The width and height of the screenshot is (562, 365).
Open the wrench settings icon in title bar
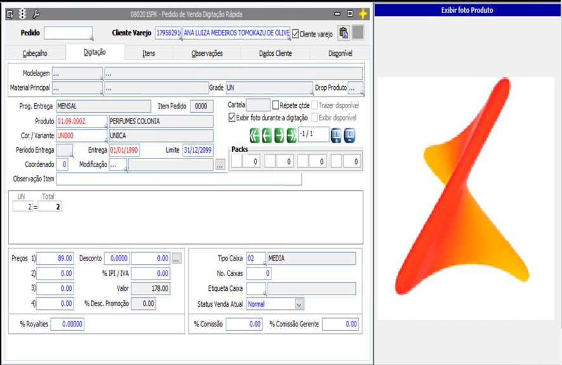click(36, 13)
